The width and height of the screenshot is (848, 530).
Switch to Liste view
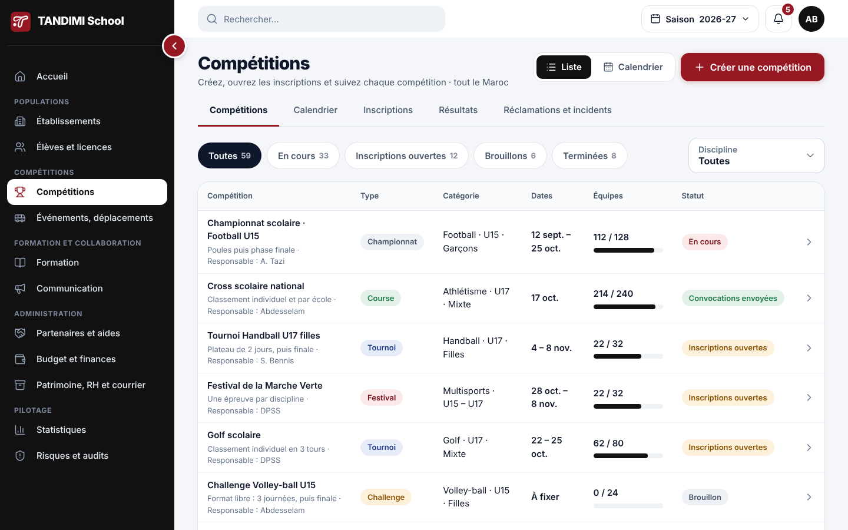[564, 67]
